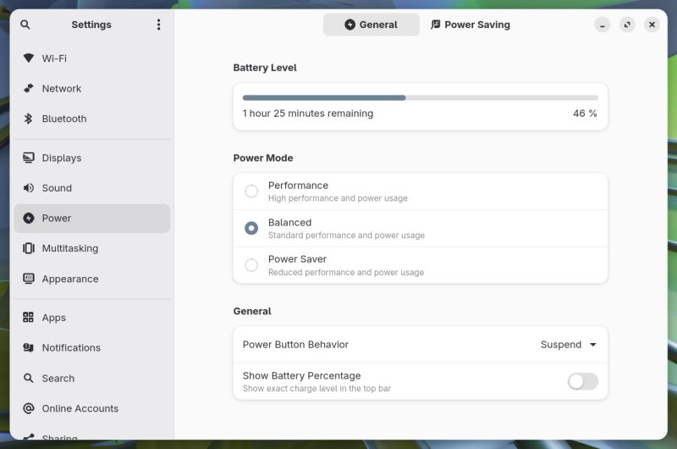Open the Power Button Behavior Suspend dropdown
Viewport: 677px width, 449px height.
click(569, 345)
